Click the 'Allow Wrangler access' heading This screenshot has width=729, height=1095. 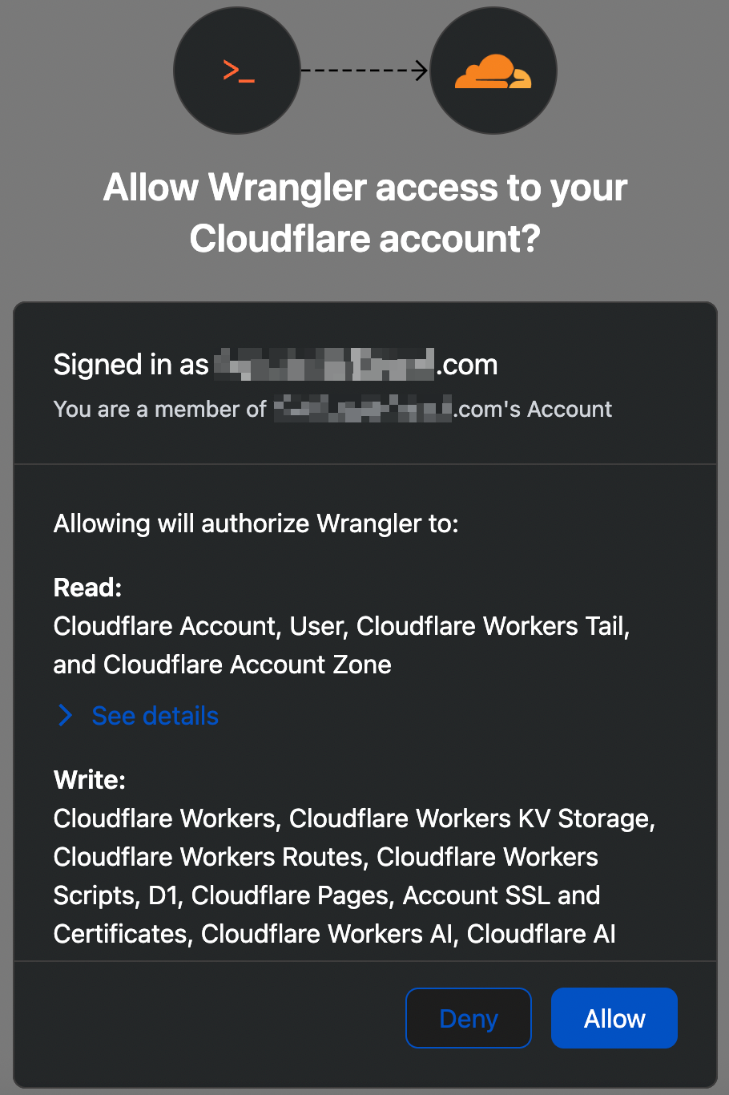[364, 188]
